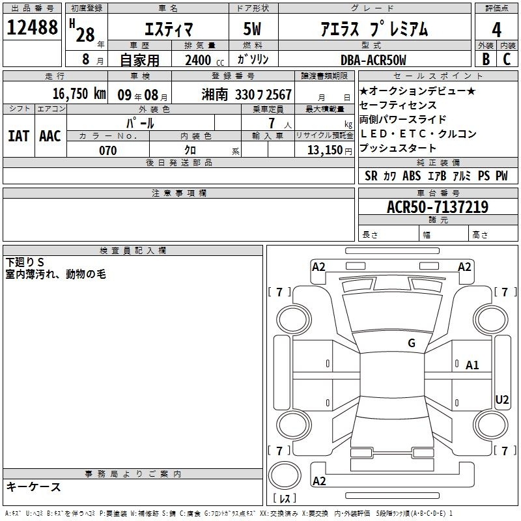The height and width of the screenshot is (521, 521).
Task: Click the model code DBA-ACR50W
Action: (373, 60)
